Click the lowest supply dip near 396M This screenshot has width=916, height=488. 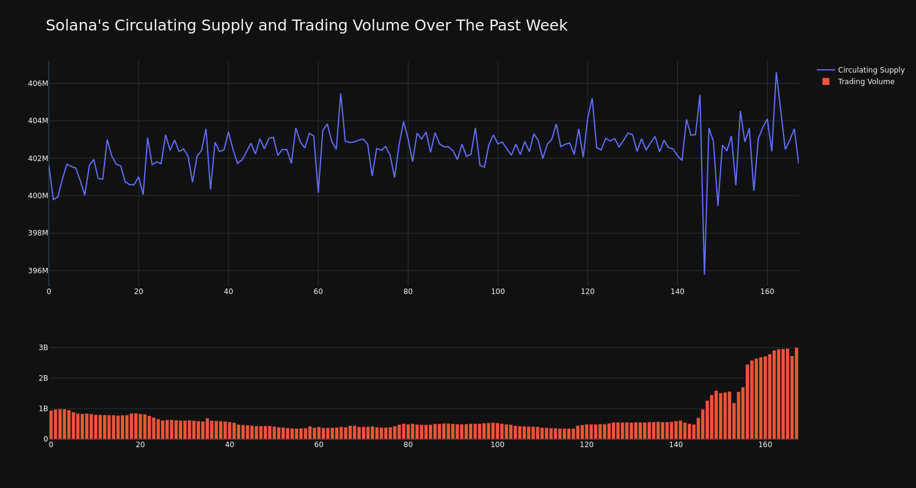(x=704, y=274)
